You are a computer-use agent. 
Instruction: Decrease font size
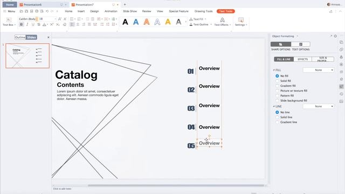click(x=65, y=19)
